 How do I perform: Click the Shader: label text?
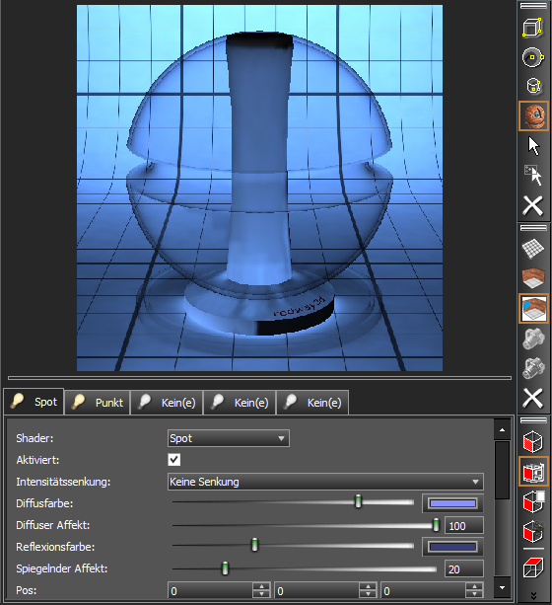pyautogui.click(x=34, y=438)
